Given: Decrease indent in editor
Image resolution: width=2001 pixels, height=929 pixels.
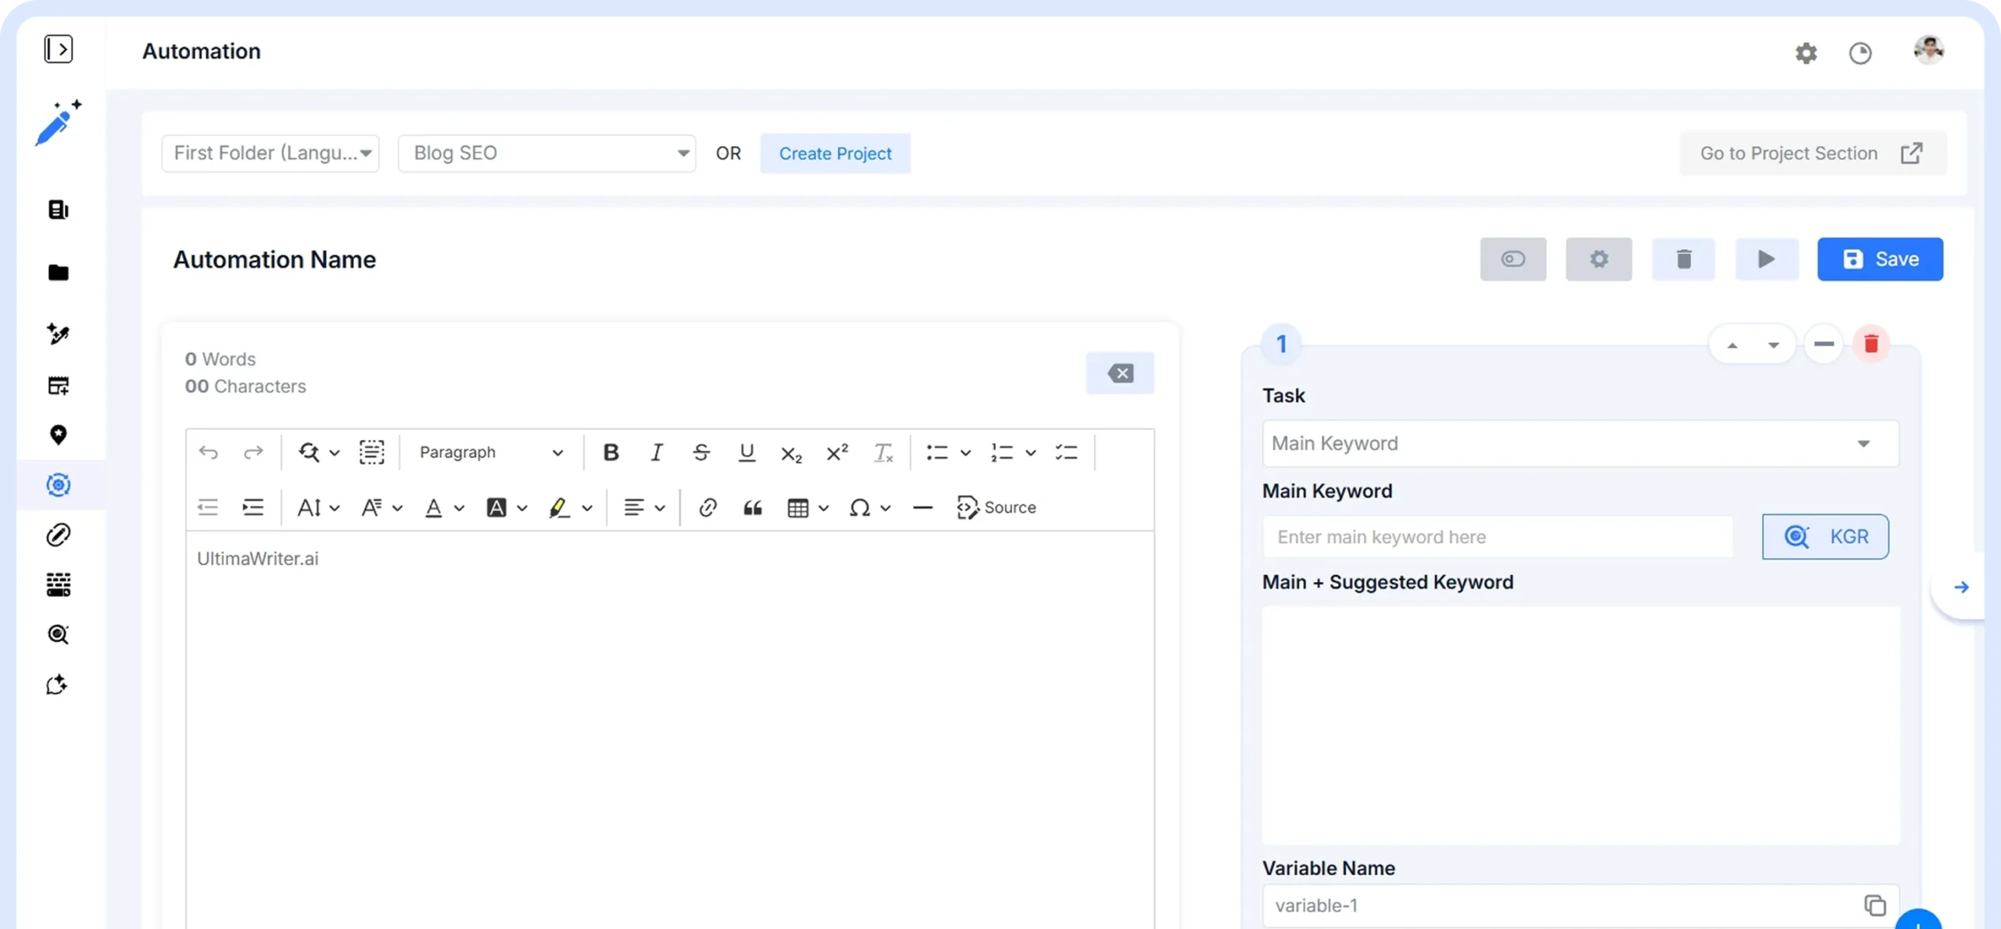Looking at the screenshot, I should tap(207, 508).
